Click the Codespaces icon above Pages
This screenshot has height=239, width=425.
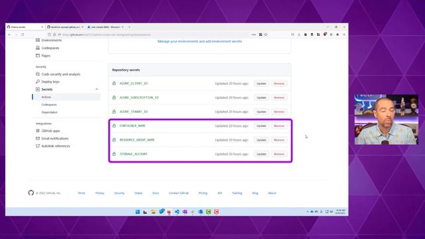point(38,48)
